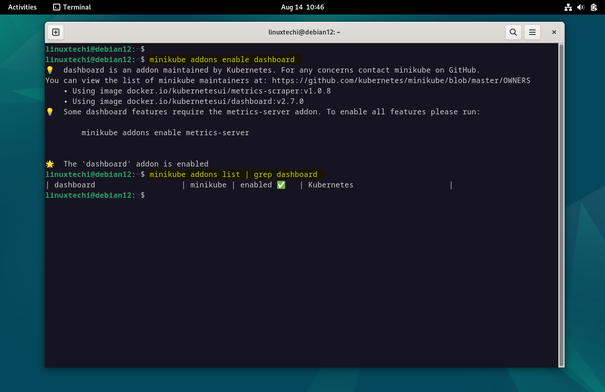The width and height of the screenshot is (605, 392).
Task: Open a new terminal tab
Action: 56,32
